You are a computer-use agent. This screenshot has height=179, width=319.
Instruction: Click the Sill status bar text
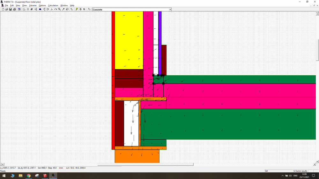click(266, 171)
